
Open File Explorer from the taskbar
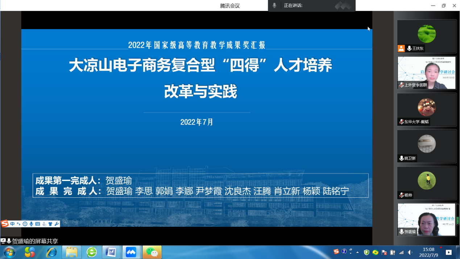tap(71, 252)
